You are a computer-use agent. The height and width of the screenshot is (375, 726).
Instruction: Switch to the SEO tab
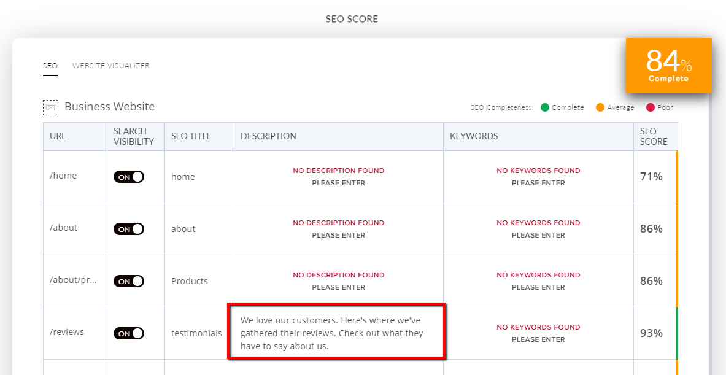pos(50,66)
